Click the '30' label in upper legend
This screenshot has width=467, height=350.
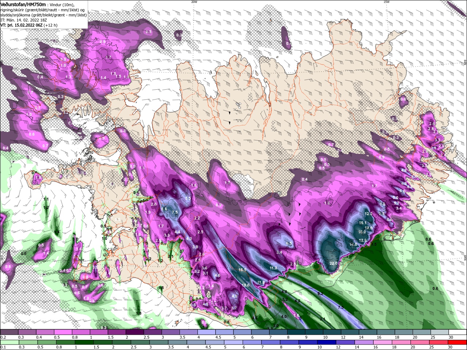pos(451,337)
